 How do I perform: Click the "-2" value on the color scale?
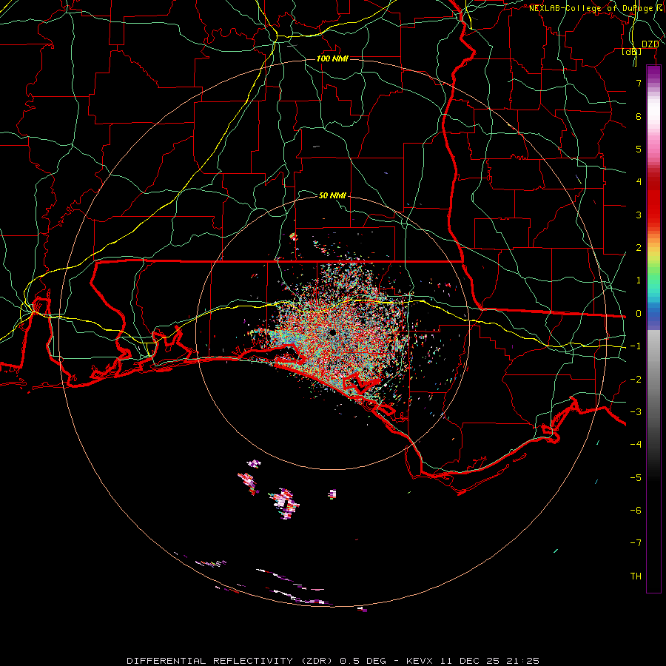coord(636,380)
